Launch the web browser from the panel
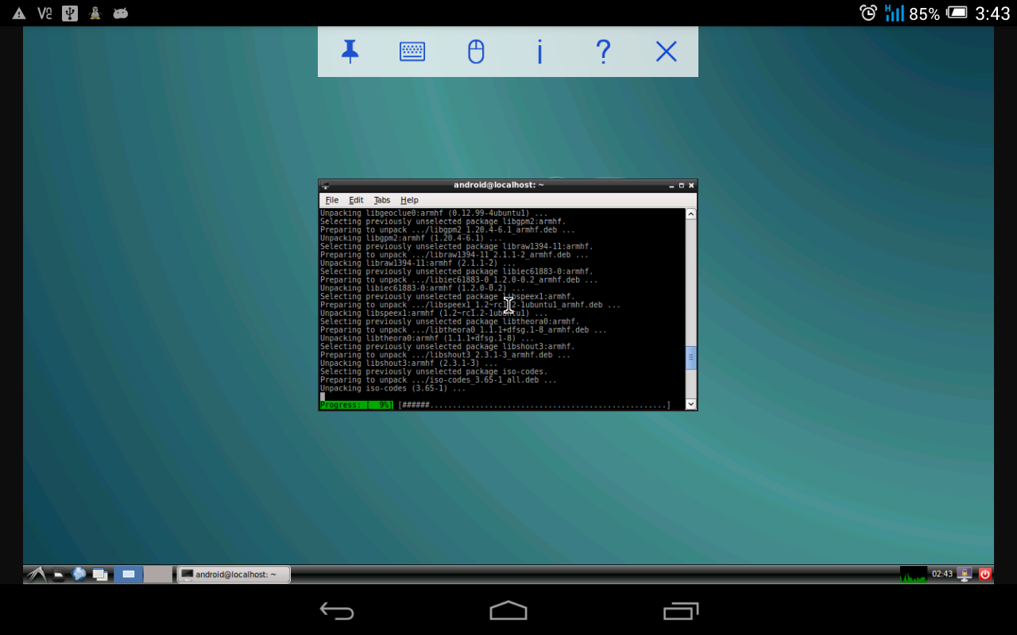Viewport: 1017px width, 635px height. (x=79, y=574)
